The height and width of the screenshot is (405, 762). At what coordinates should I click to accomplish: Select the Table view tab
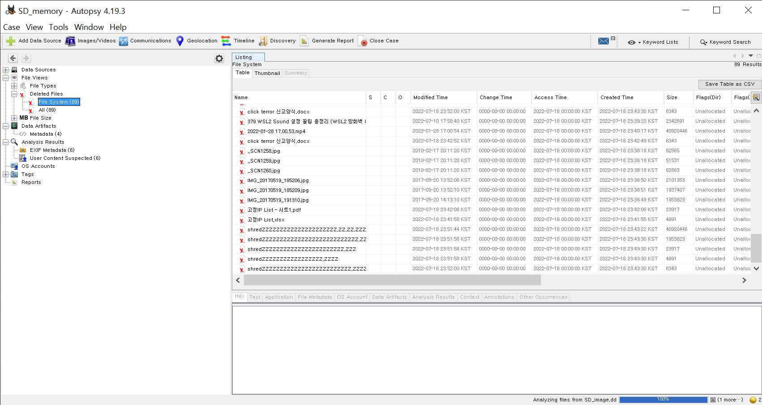pyautogui.click(x=243, y=73)
